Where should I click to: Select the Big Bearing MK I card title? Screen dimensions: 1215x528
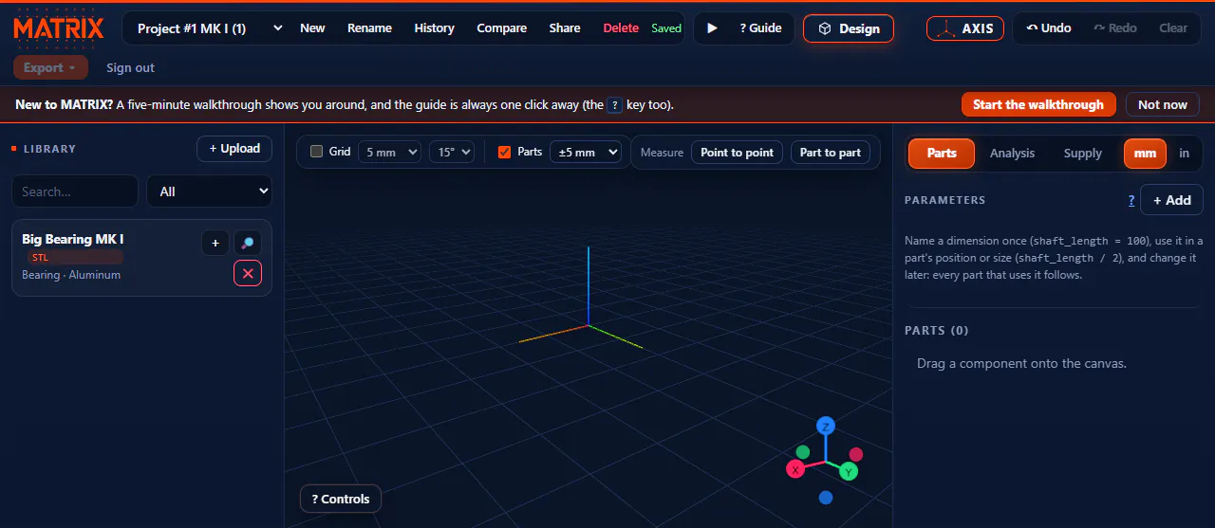click(x=73, y=239)
